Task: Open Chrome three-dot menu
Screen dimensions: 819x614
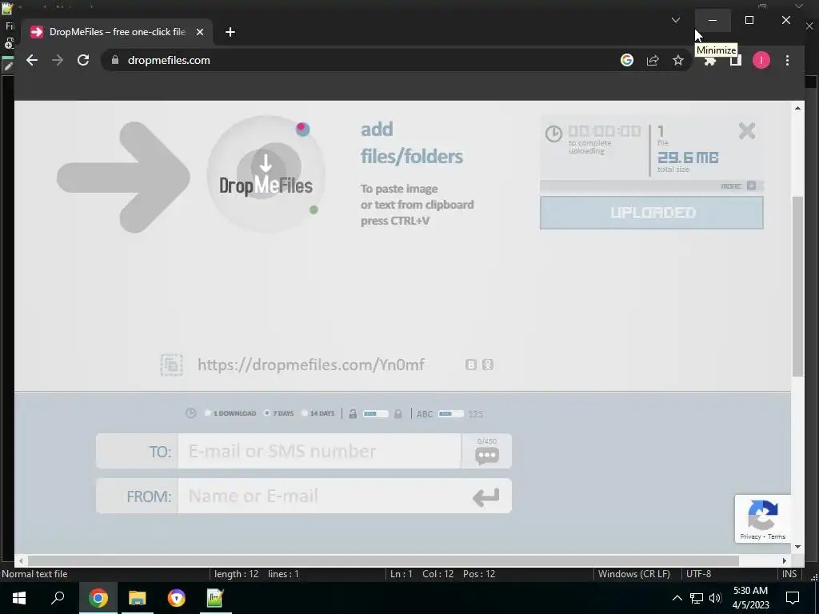Action: click(787, 60)
